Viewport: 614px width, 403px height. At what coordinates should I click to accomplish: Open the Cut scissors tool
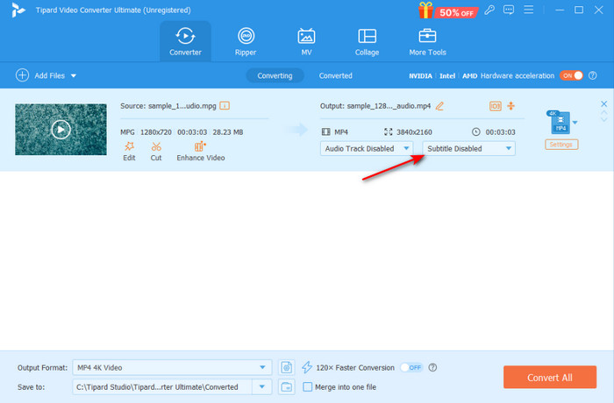(156, 152)
